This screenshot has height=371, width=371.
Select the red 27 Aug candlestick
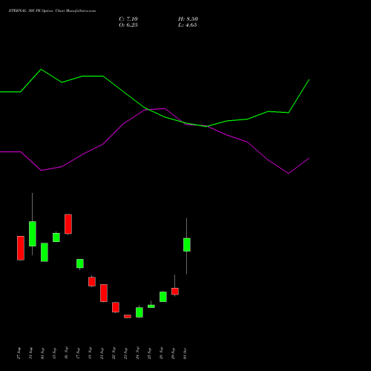[21, 248]
